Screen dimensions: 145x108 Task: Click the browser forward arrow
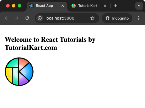tap(17, 18)
